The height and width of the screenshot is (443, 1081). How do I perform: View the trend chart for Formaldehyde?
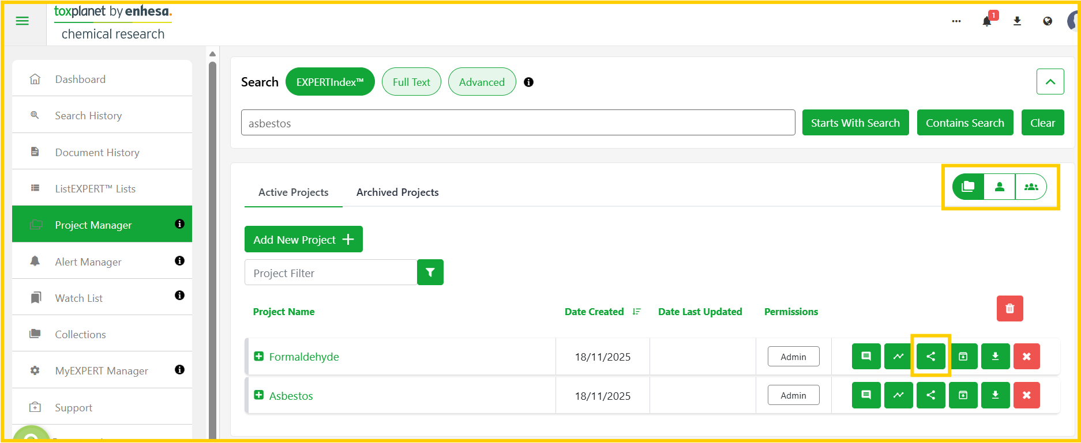[898, 357]
